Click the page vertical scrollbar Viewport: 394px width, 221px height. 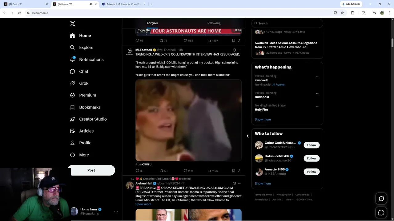[392, 43]
